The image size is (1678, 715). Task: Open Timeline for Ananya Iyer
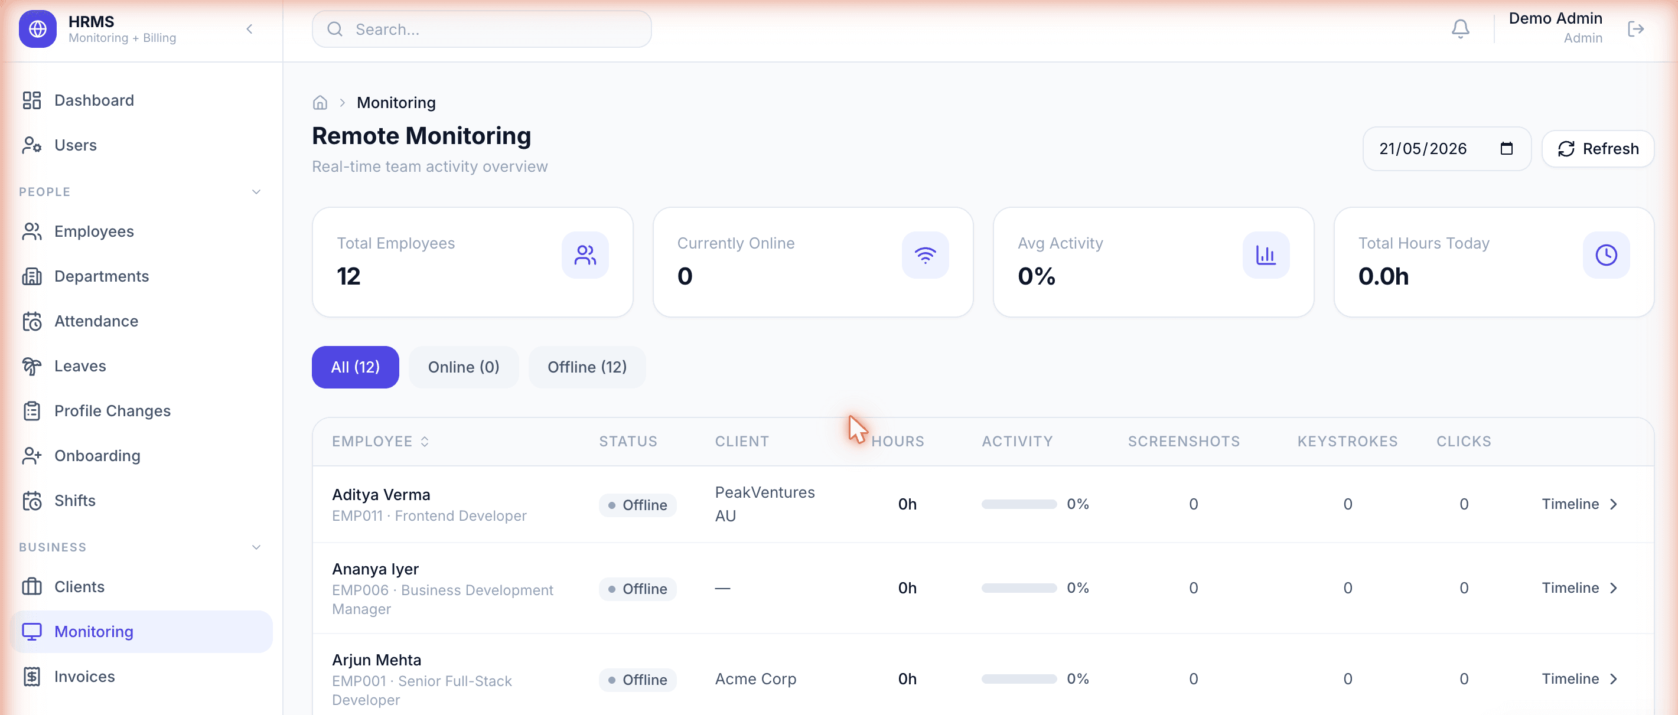1579,588
